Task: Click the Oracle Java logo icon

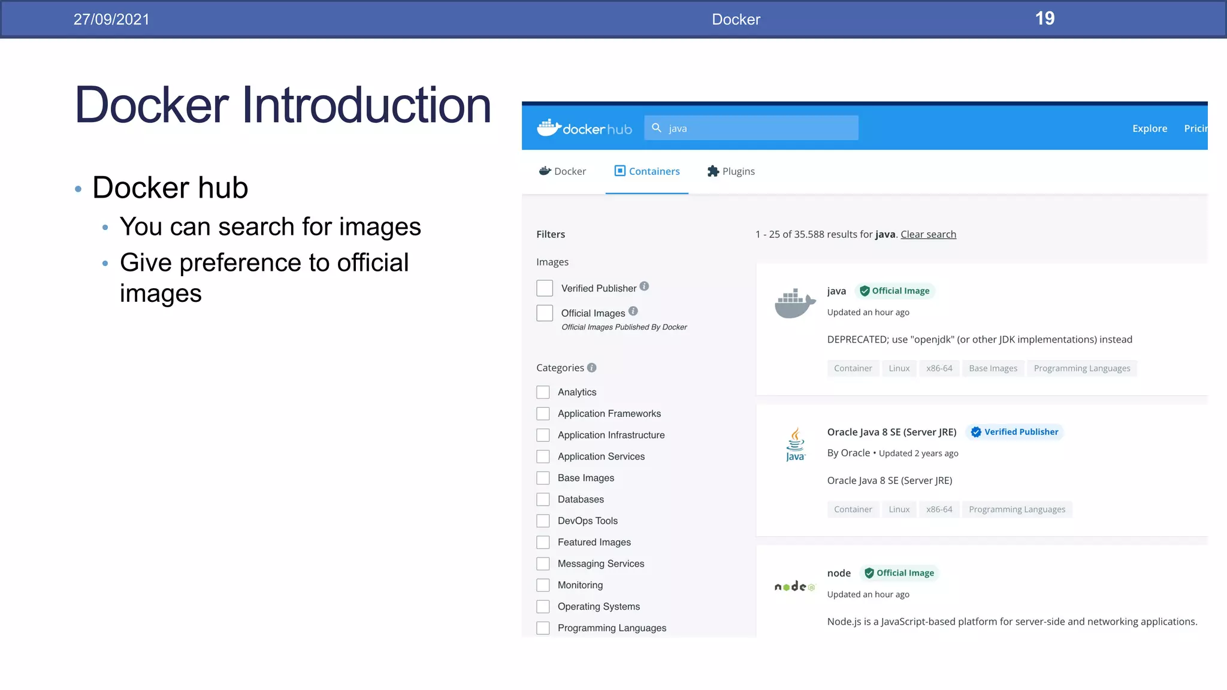Action: pos(795,444)
